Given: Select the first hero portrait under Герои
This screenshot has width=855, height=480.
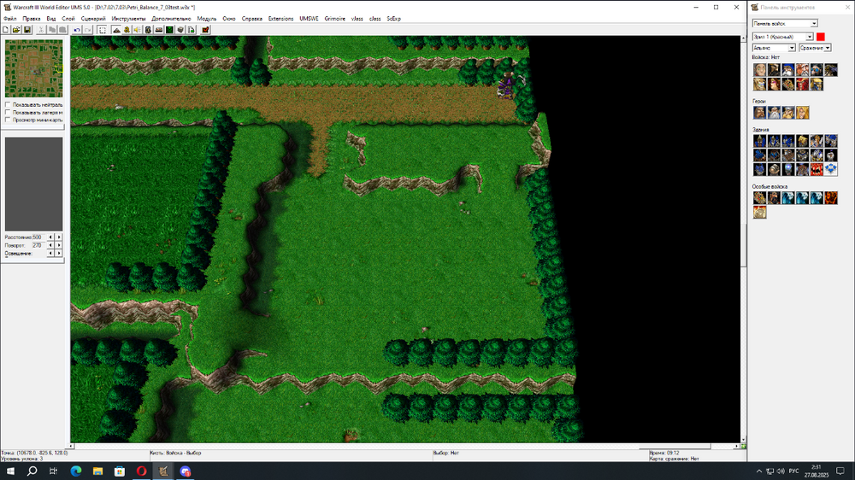Looking at the screenshot, I should pos(759,113).
